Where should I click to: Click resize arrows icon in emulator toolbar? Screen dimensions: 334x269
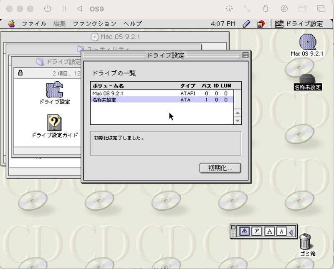[247, 9]
